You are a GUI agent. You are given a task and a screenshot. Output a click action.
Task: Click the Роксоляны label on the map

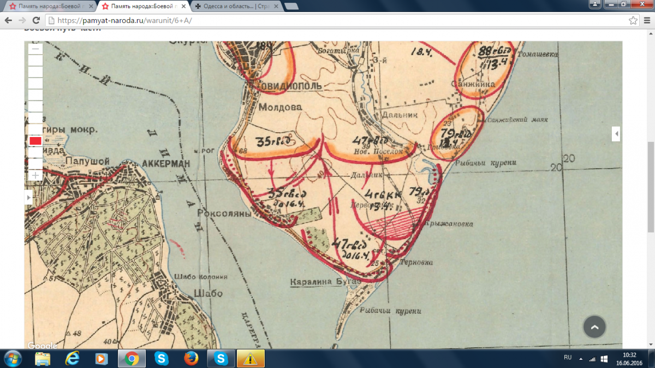coord(224,214)
